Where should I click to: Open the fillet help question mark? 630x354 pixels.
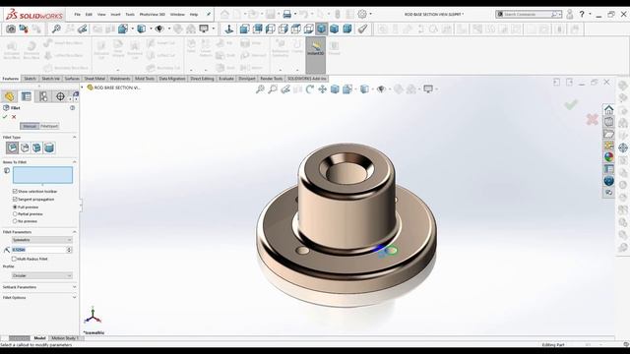click(x=72, y=108)
